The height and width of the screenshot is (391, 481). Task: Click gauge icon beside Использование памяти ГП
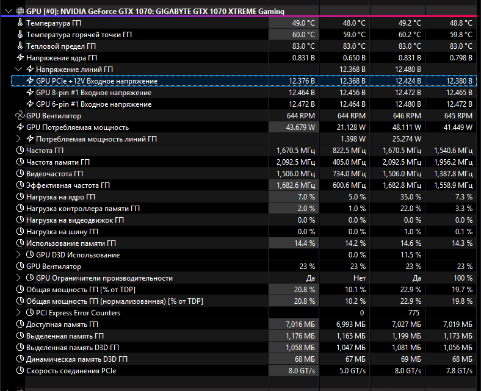(20, 243)
